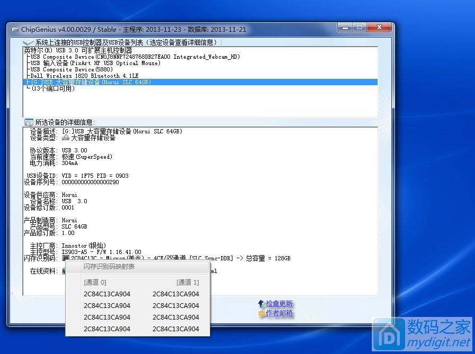Click the 系统上连接的USB控制器及USB设备列表 heading
This screenshot has height=354, width=475.
[129, 42]
